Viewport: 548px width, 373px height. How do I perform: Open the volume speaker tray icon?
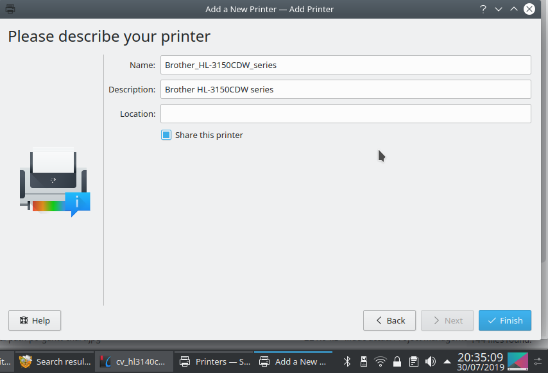431,361
